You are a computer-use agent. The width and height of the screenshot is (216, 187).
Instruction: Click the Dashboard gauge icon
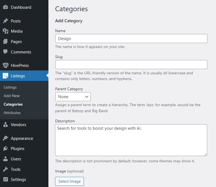coord(6,7)
